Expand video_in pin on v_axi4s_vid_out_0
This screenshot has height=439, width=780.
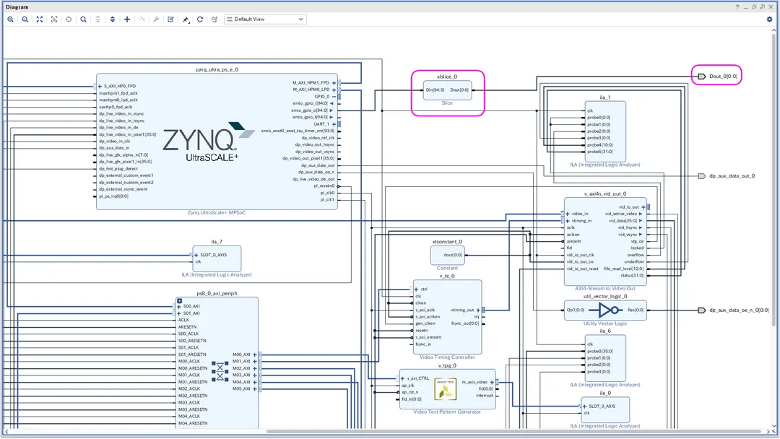tap(568, 214)
